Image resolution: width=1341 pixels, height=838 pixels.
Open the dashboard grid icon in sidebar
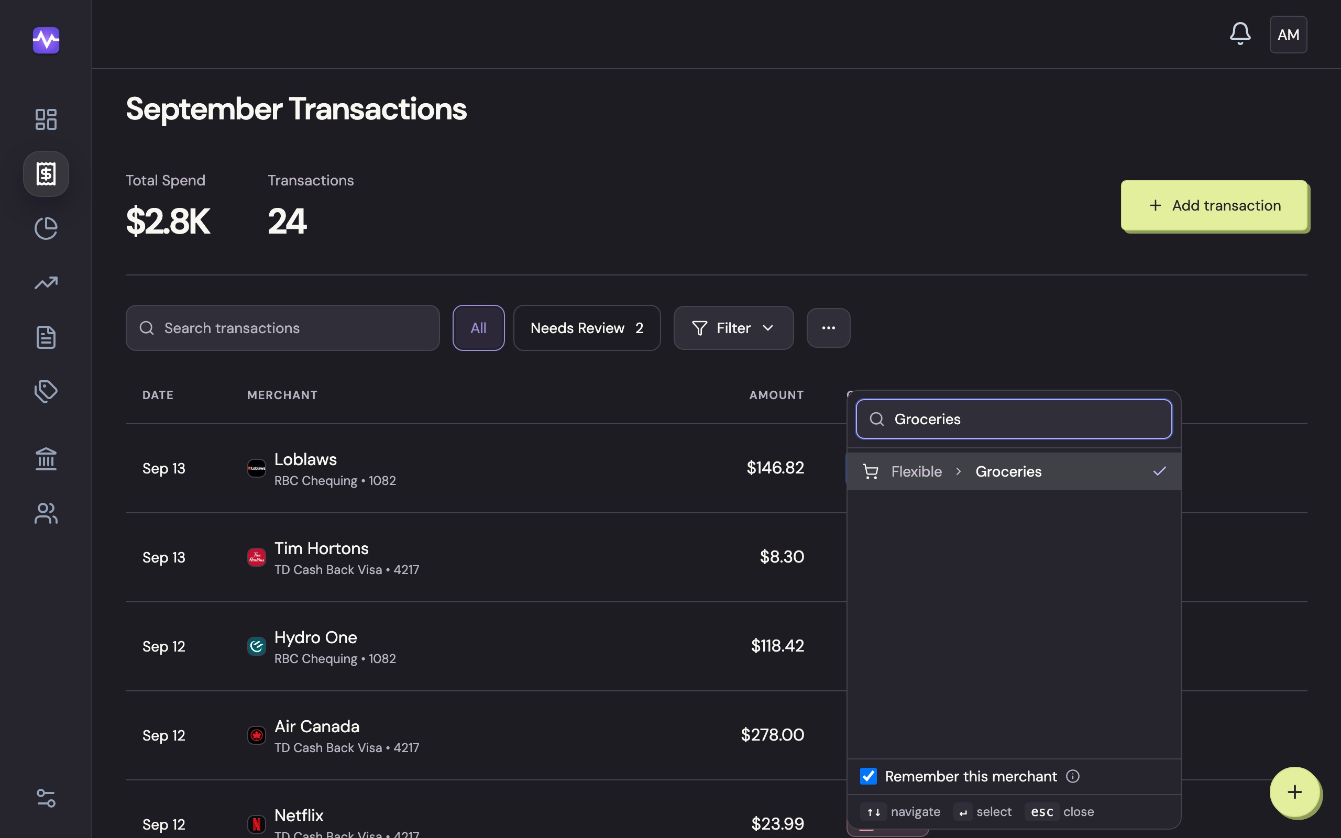coord(46,119)
